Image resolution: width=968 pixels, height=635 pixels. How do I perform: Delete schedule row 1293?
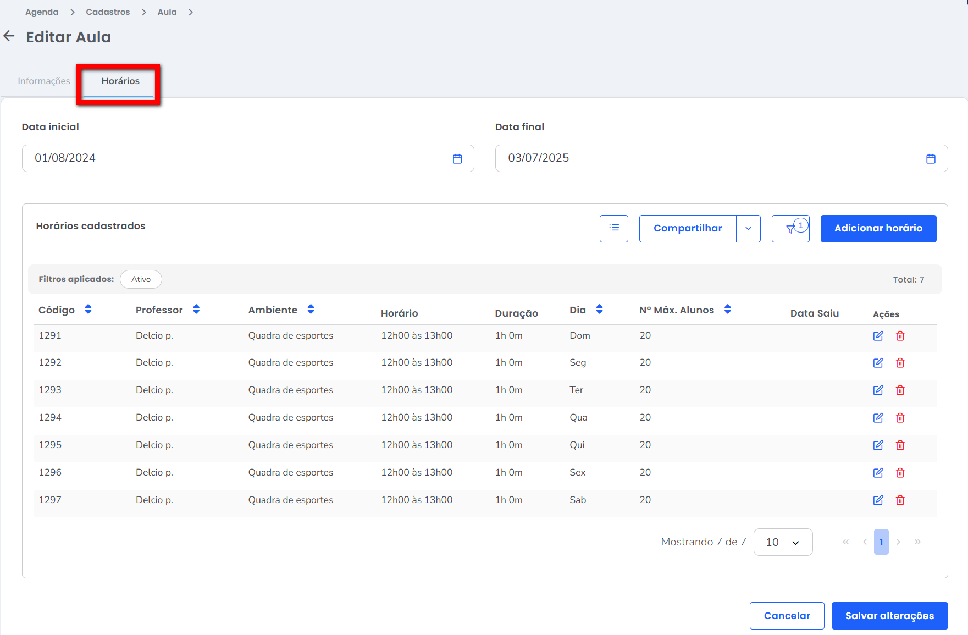(x=900, y=390)
